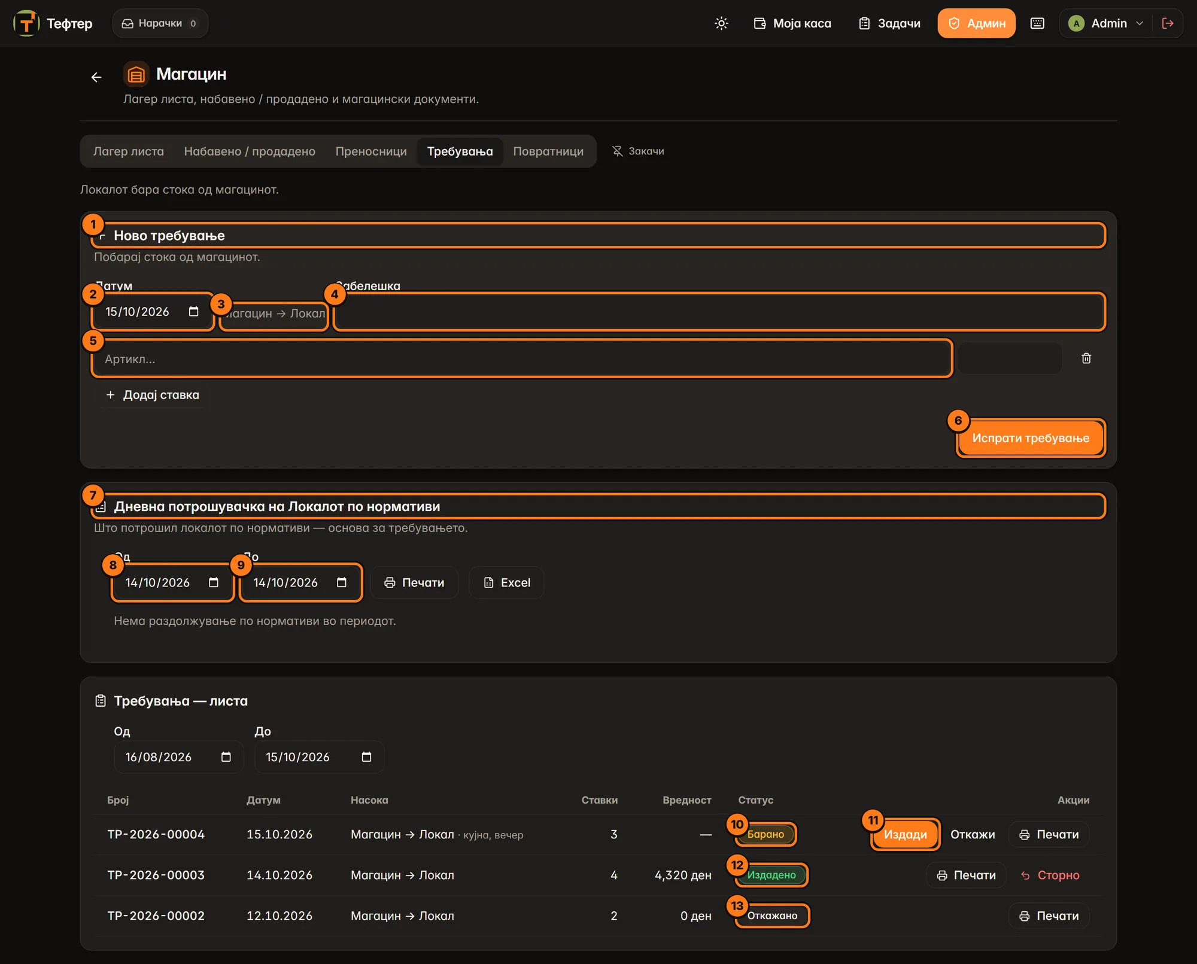The width and height of the screenshot is (1197, 964).
Task: Click Откажи for ТР-2026-00004
Action: 973,834
